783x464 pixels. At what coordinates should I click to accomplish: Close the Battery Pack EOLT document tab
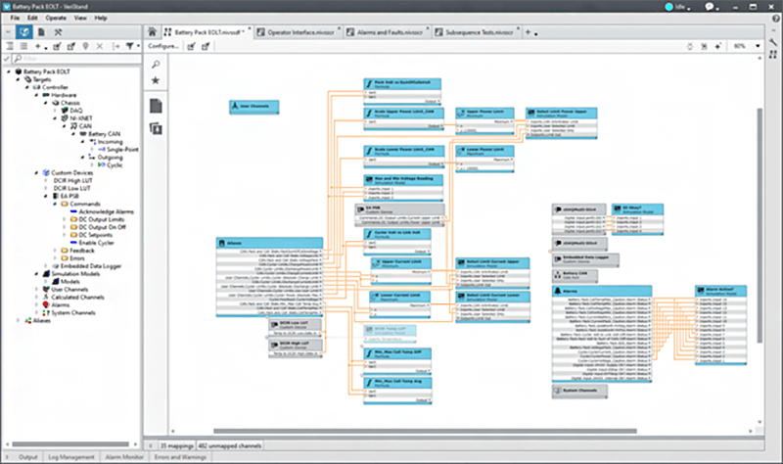250,29
